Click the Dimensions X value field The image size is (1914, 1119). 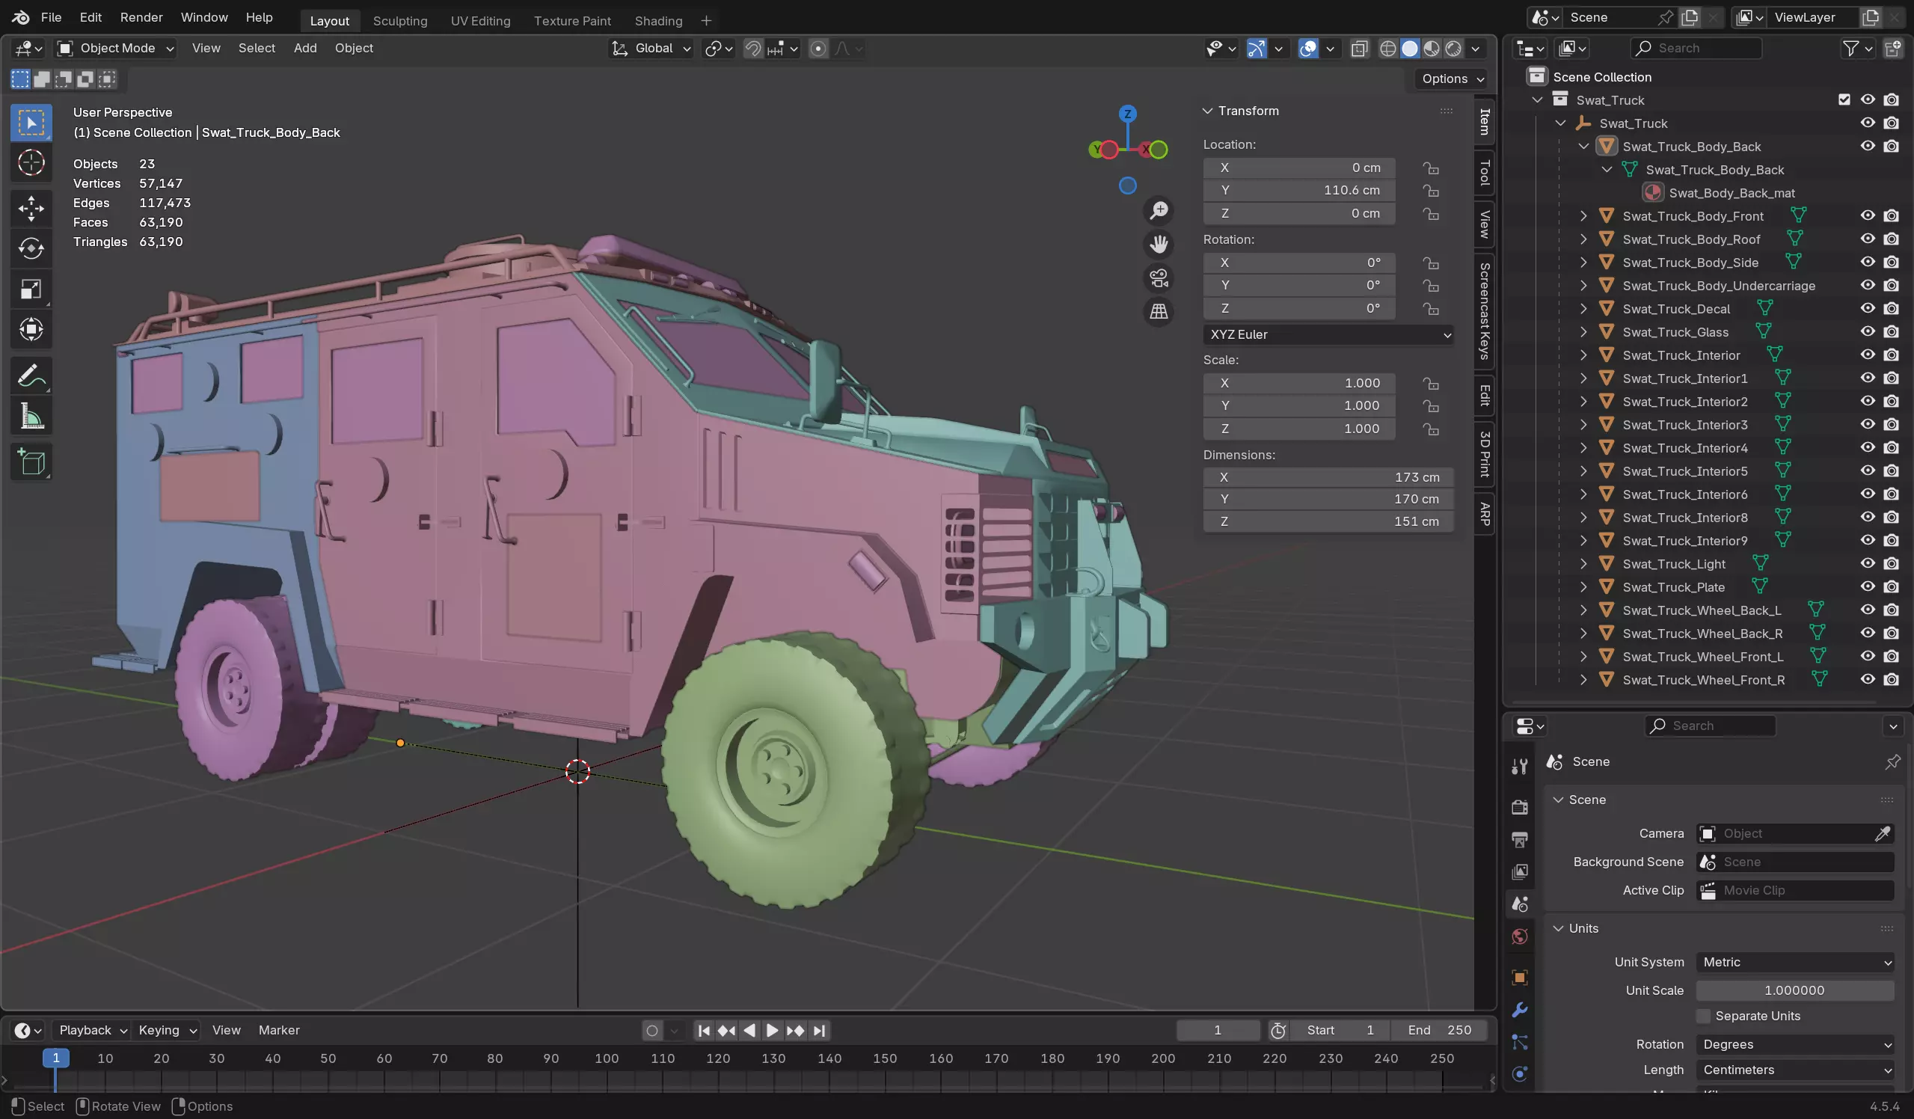[1328, 477]
